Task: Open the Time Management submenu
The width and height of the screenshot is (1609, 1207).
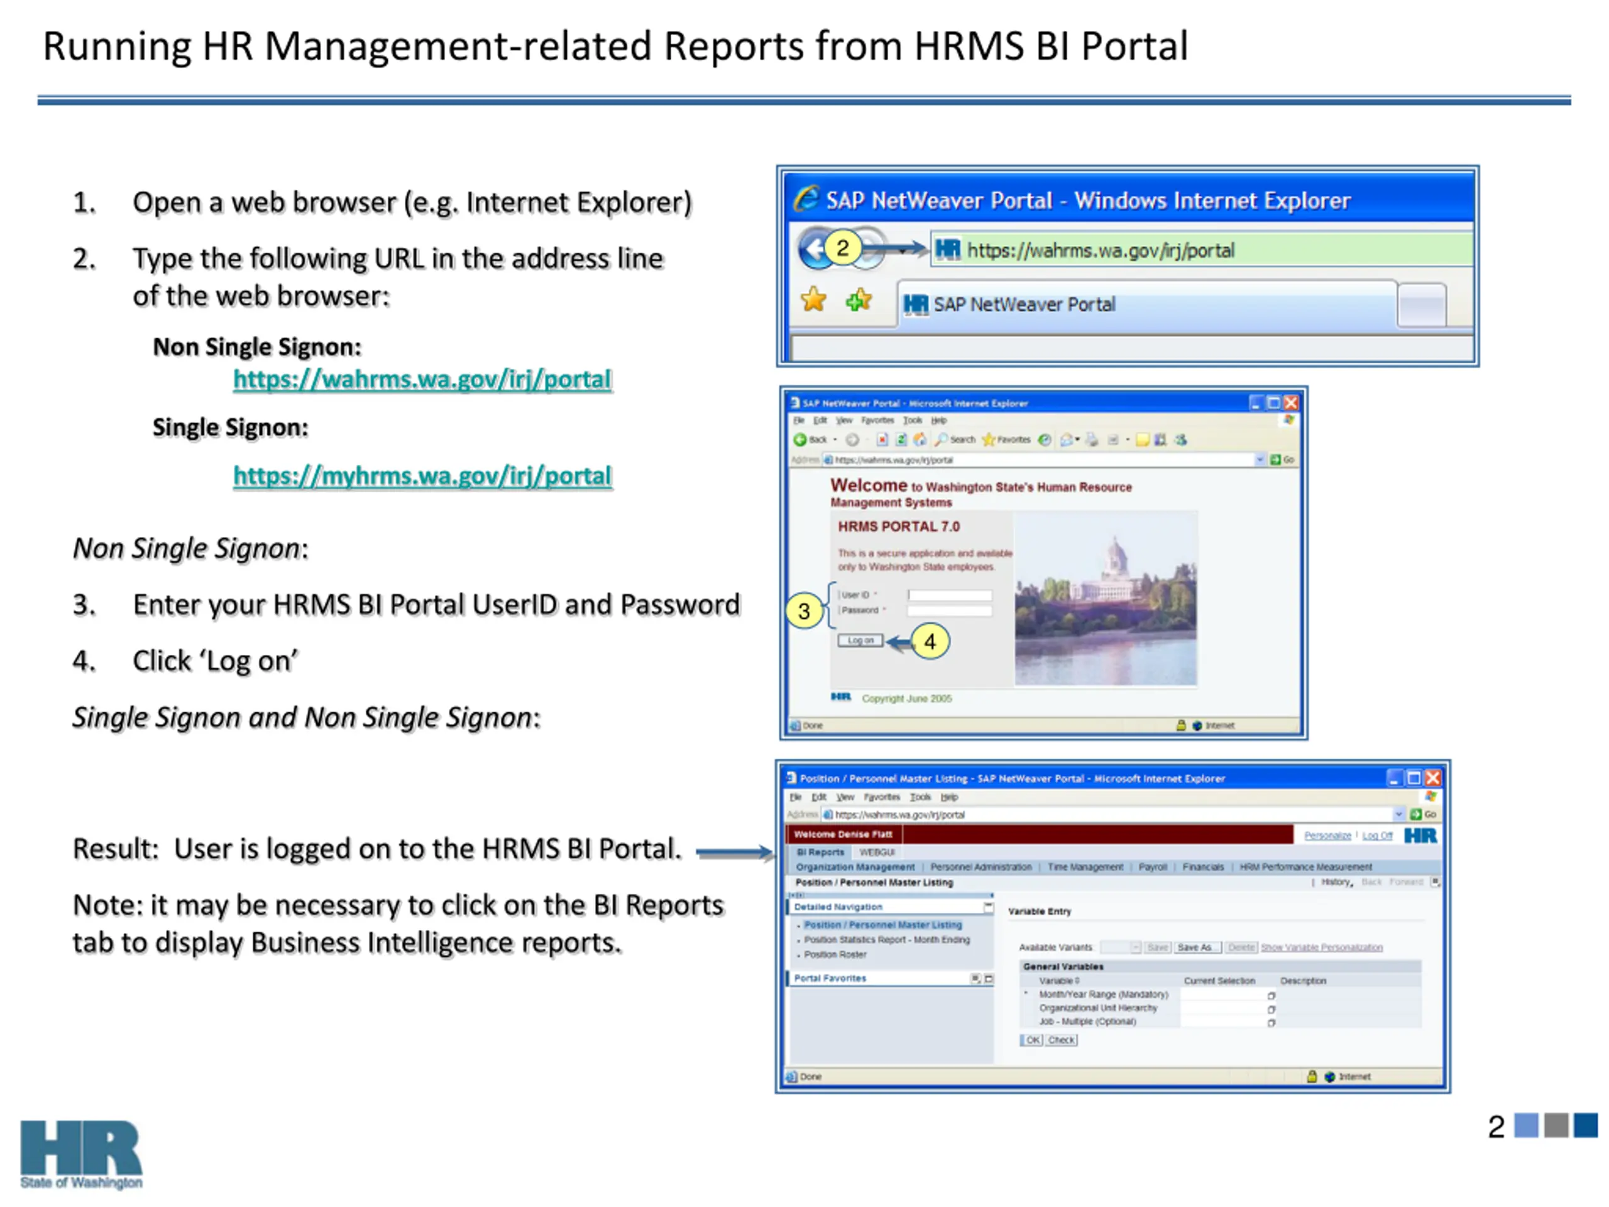Action: (x=1085, y=866)
